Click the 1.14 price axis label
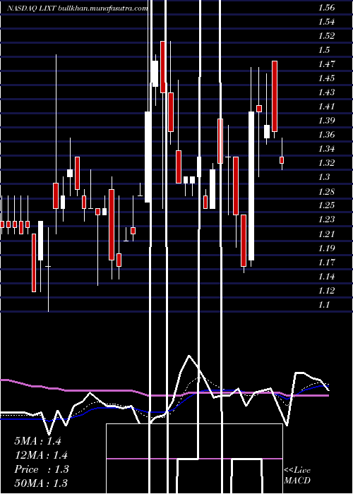353x494 pixels. coord(326,277)
